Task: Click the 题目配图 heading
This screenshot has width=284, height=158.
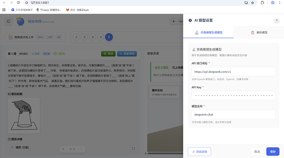Action: (15, 94)
